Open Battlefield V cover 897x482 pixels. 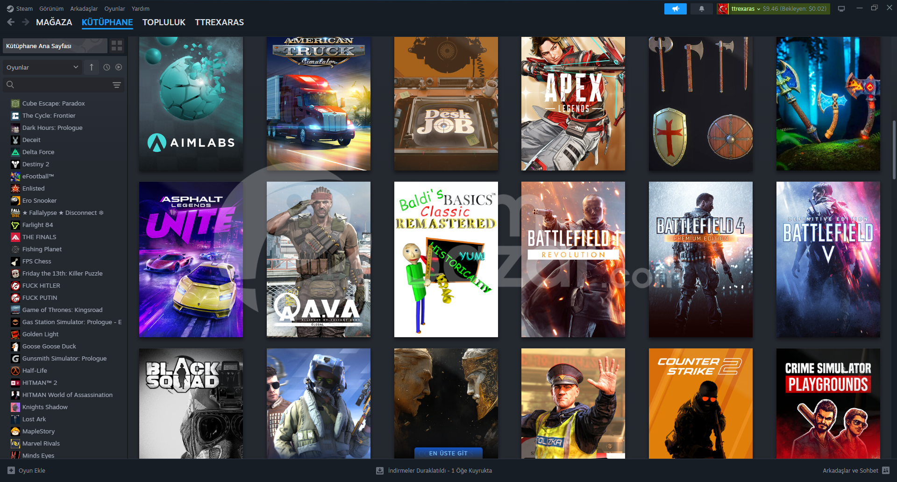pyautogui.click(x=828, y=259)
